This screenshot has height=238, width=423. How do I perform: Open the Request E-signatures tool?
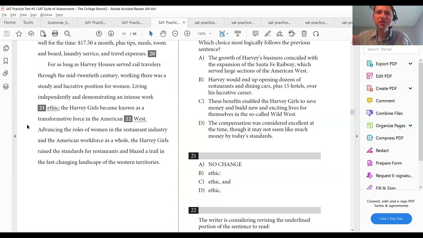(394, 176)
